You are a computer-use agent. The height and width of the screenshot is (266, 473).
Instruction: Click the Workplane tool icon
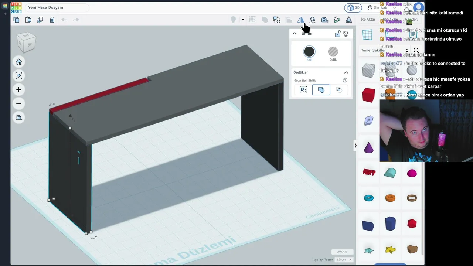tap(337, 20)
